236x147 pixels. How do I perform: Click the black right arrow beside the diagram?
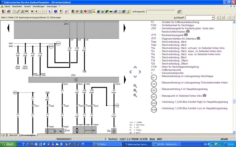coord(125,28)
